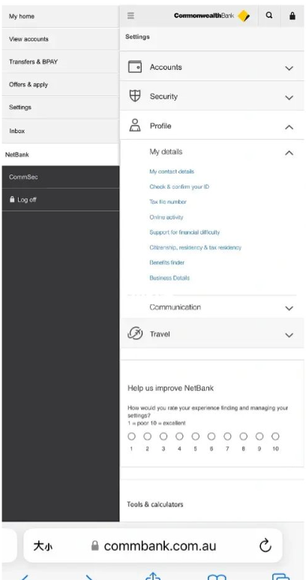Viewport: 306px width, 580px height.
Task: Click the search magnifier icon
Action: (269, 16)
